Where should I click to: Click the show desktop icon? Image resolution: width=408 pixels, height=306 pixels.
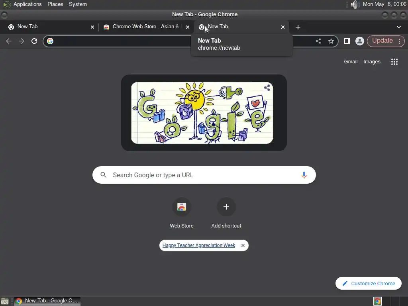pos(5,301)
